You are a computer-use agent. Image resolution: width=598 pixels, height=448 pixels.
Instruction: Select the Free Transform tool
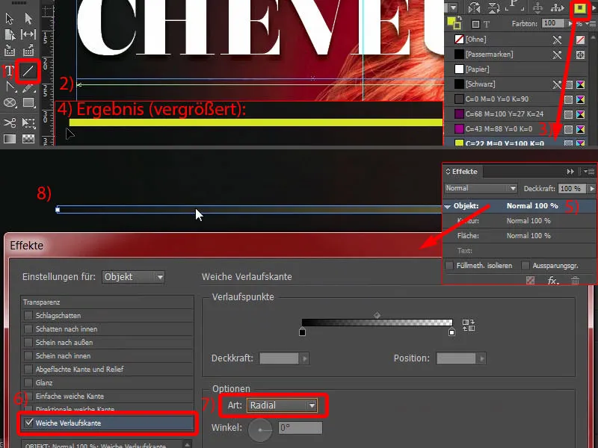click(x=28, y=122)
